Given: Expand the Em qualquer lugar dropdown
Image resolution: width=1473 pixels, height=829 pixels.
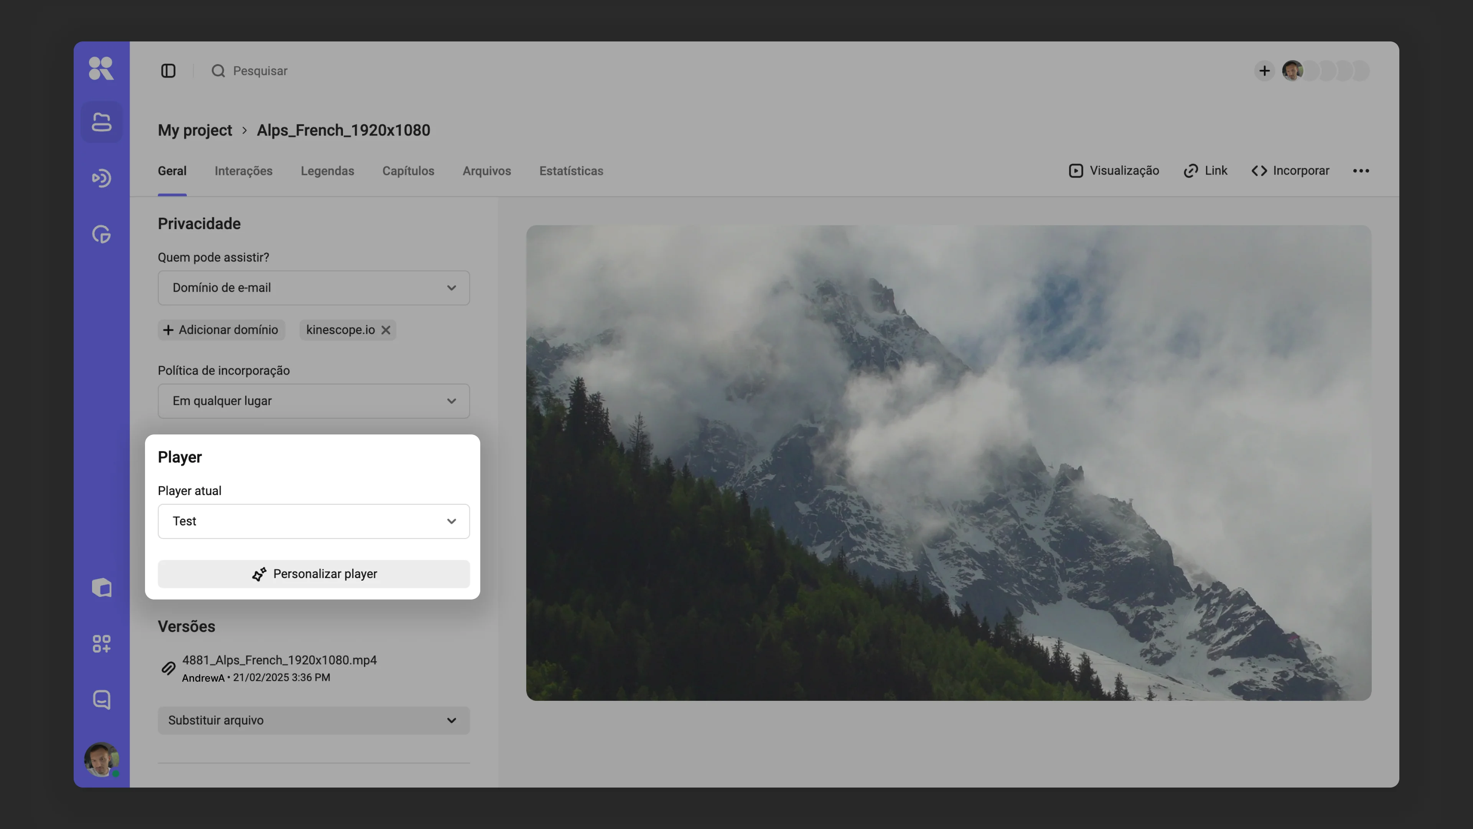Looking at the screenshot, I should [314, 401].
